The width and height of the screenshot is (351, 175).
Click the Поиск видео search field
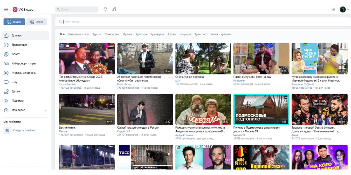pyautogui.click(x=175, y=22)
